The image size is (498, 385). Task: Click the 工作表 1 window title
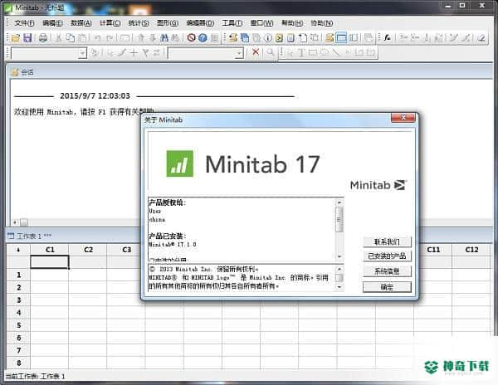[34, 236]
